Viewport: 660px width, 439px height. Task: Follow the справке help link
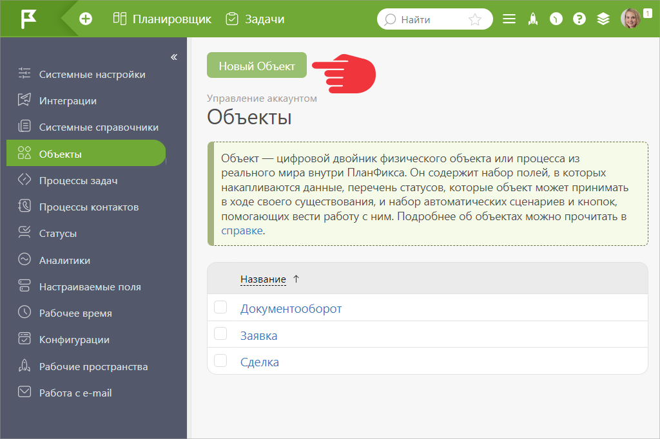click(x=242, y=231)
